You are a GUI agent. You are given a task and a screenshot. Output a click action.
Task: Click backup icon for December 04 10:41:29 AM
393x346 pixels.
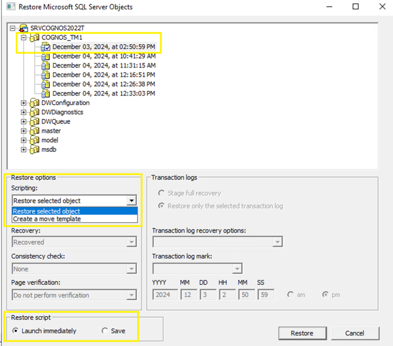(x=46, y=56)
